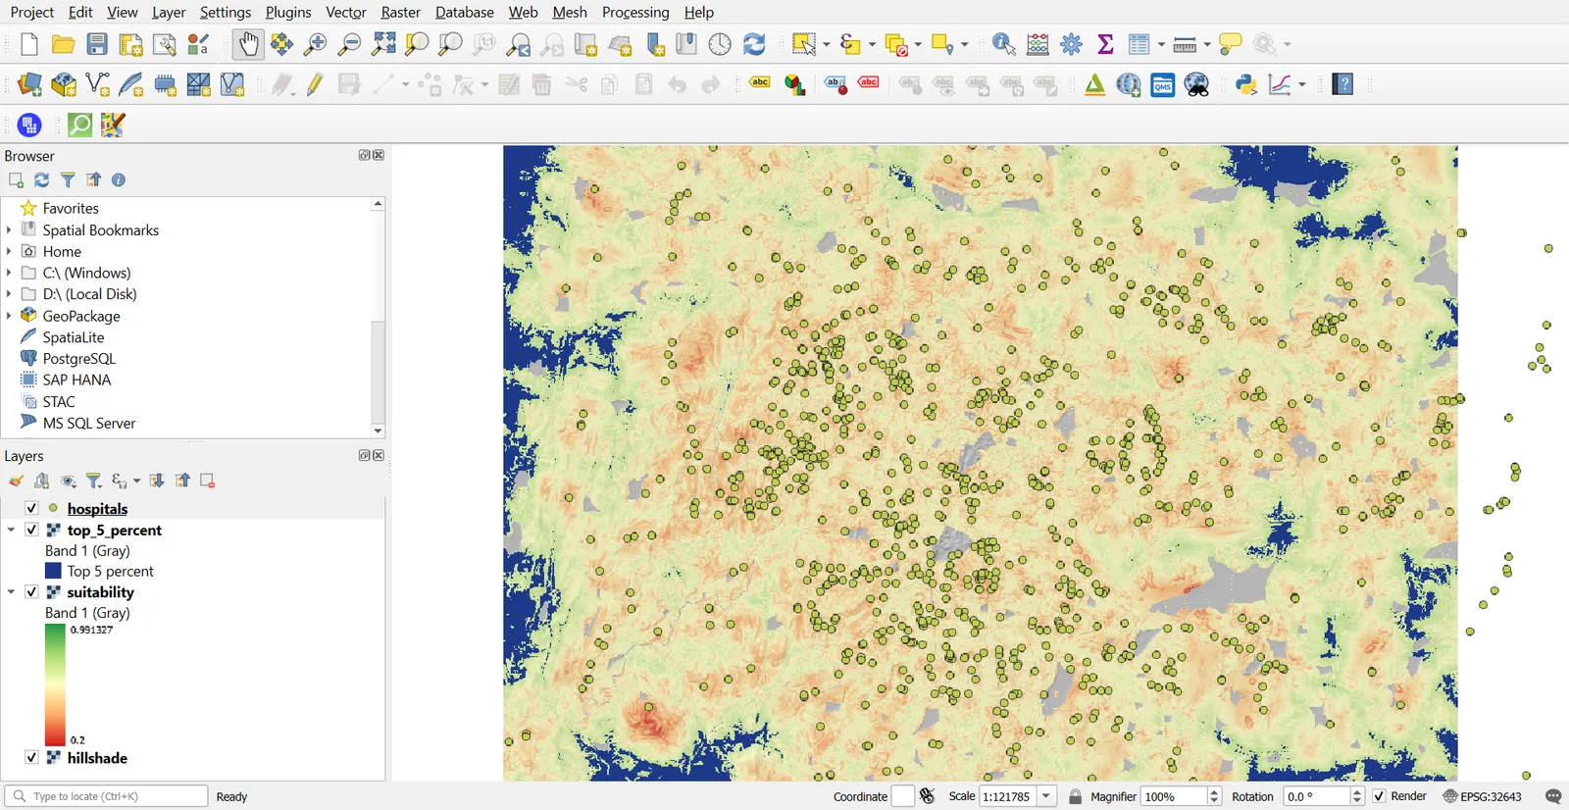
Task: Toggle visibility of the suitability layer
Action: click(x=31, y=592)
